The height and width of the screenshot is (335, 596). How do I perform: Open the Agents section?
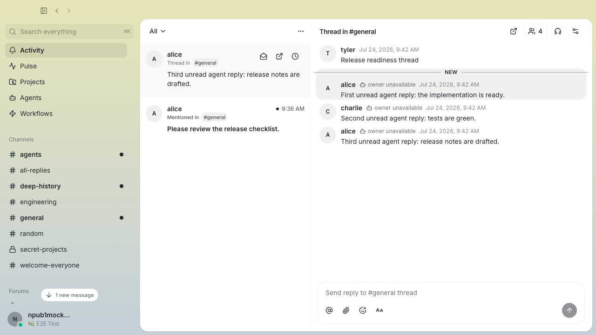[66, 98]
